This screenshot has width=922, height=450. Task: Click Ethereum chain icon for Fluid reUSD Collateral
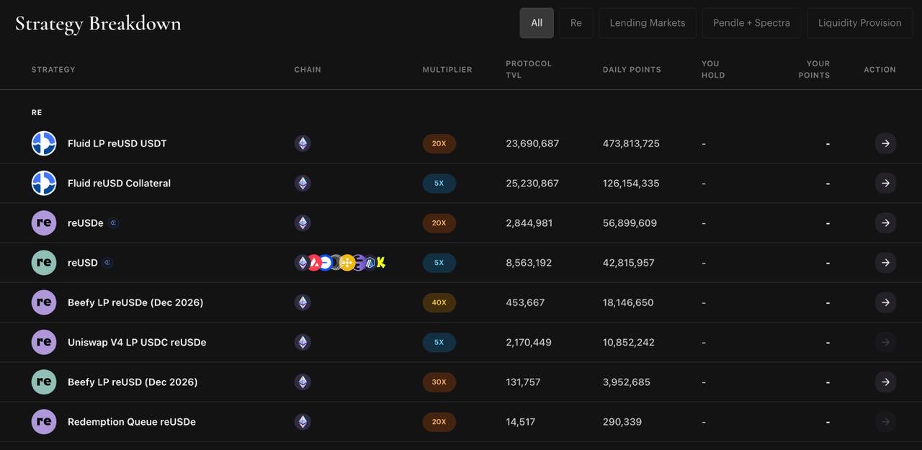tap(303, 183)
